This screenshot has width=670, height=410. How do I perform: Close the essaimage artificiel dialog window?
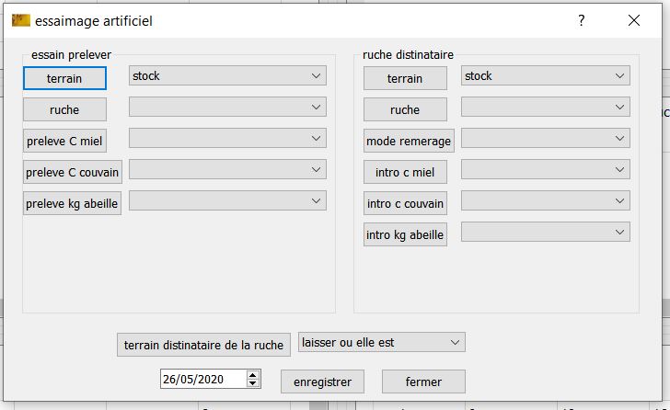pos(633,21)
